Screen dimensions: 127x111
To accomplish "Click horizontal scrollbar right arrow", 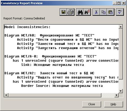I will click(117, 95).
